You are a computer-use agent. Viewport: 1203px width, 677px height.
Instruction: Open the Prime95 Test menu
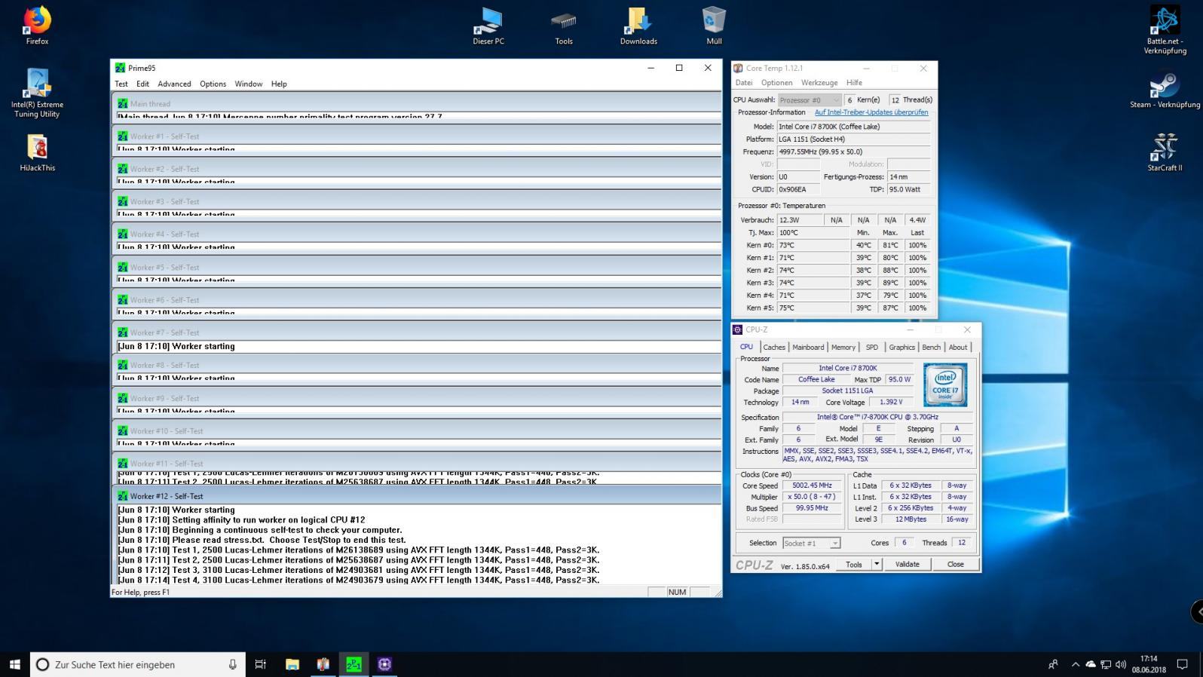point(121,84)
